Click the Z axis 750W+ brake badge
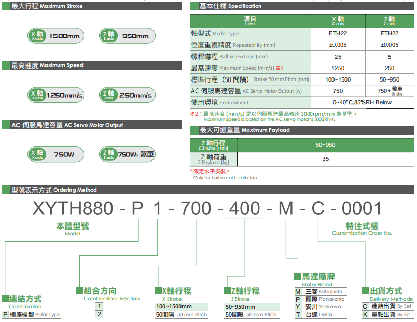 click(127, 154)
